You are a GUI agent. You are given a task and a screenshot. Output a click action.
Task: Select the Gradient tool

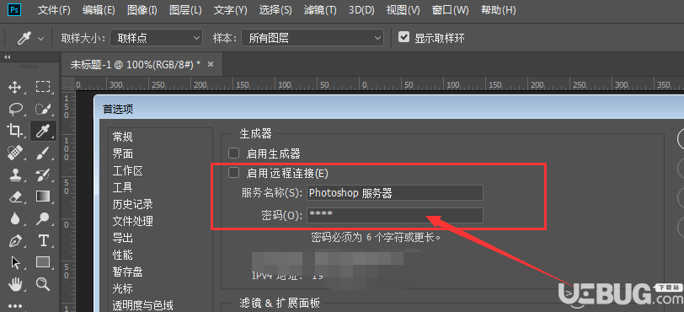tap(43, 196)
